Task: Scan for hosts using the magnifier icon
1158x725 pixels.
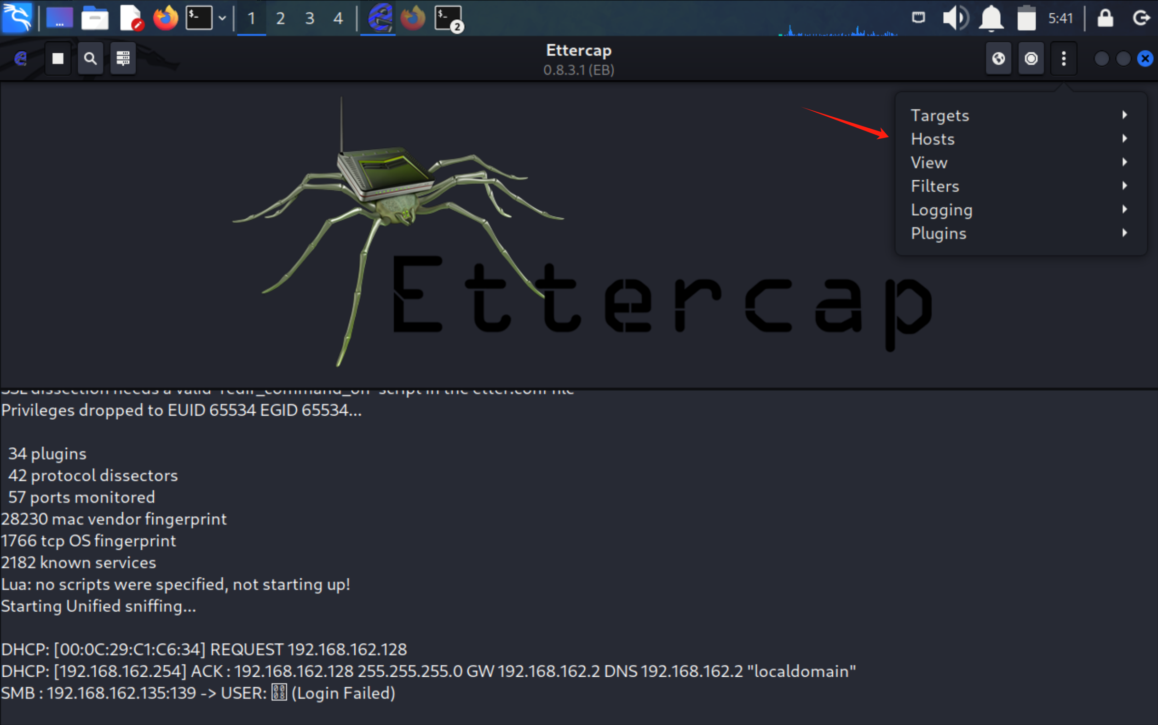Action: [90, 58]
